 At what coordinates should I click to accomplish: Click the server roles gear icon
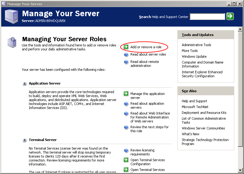click(12, 42)
